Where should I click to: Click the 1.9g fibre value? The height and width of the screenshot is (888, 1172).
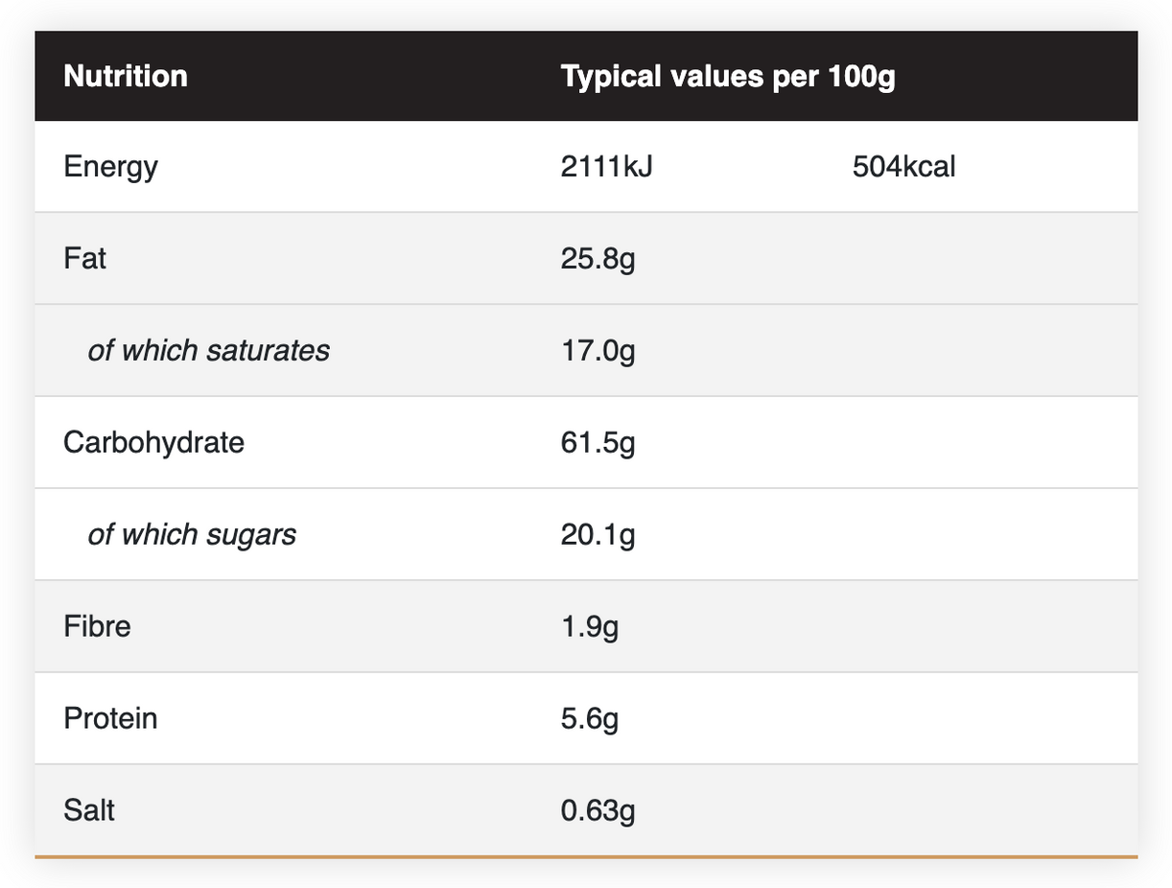pos(590,626)
